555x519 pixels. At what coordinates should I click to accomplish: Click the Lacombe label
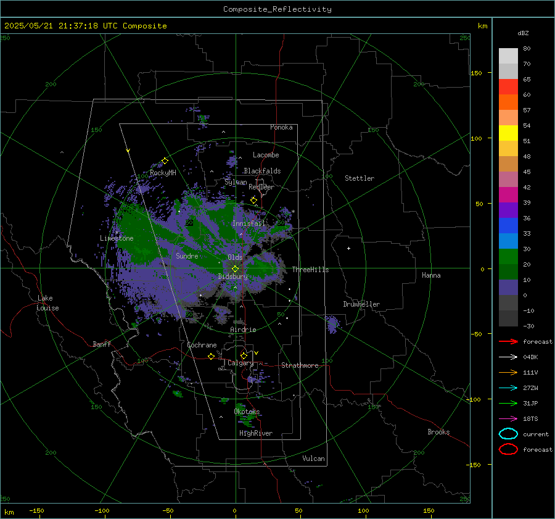click(x=266, y=155)
